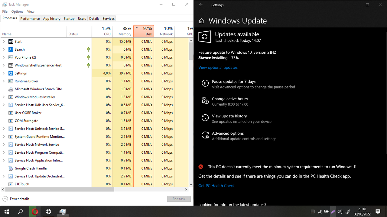Expand the YourPhone (2) process group
Screen dimensions: 387x217
(x=4, y=57)
